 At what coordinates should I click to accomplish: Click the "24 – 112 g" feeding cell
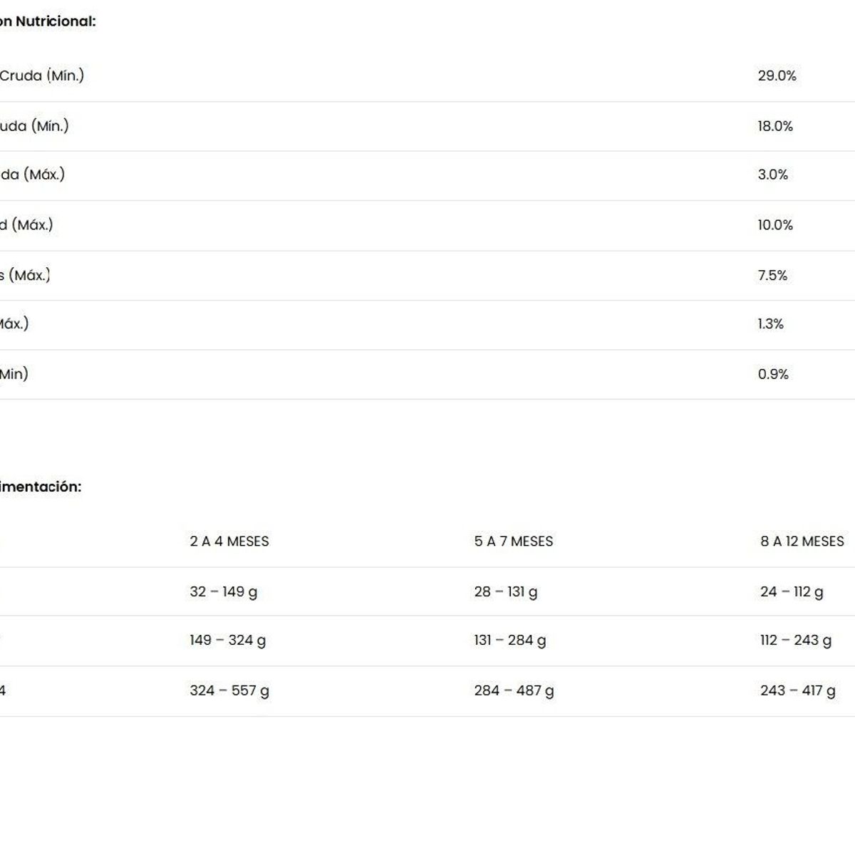(792, 592)
